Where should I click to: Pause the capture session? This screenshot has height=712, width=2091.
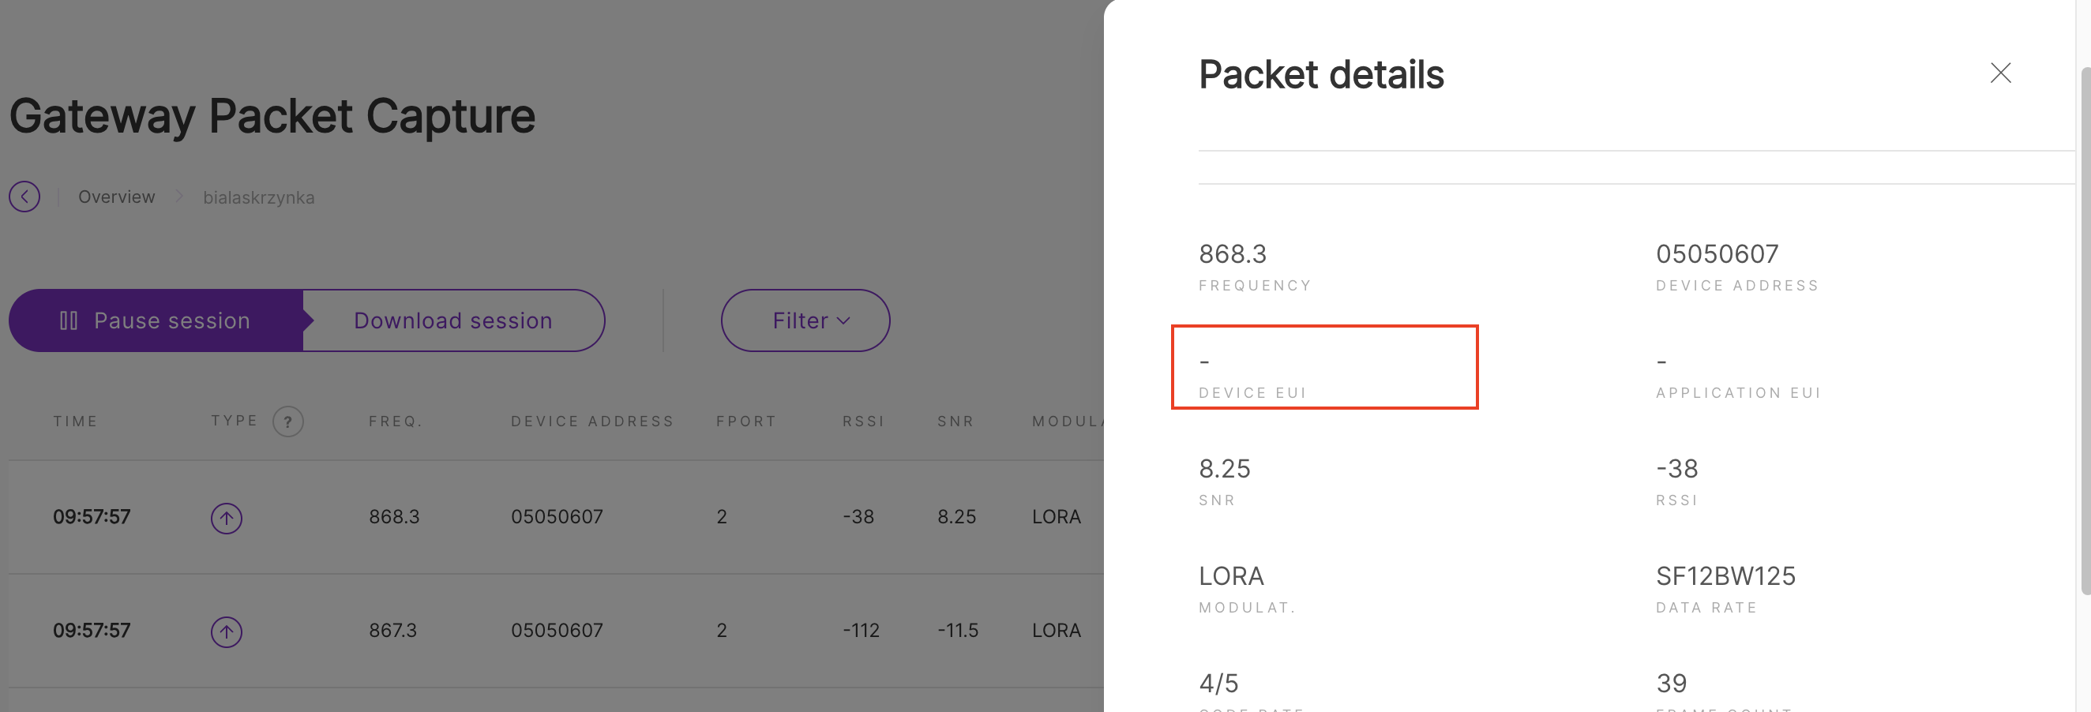pyautogui.click(x=156, y=320)
